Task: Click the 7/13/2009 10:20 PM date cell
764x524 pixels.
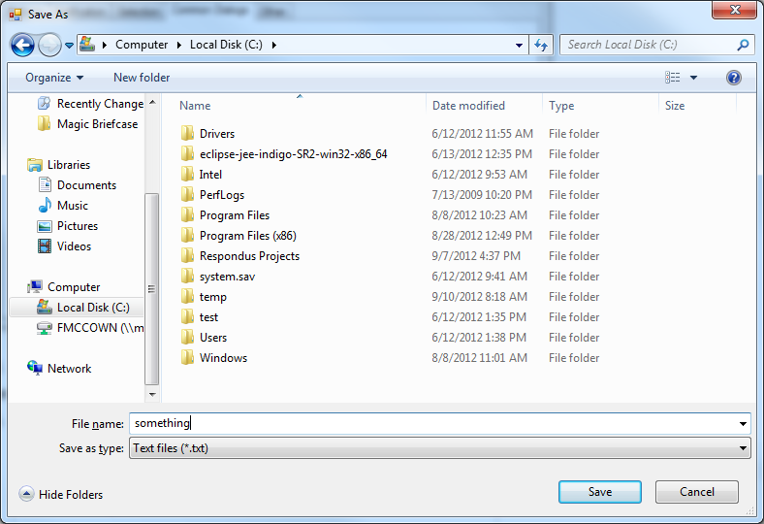Action: [482, 195]
